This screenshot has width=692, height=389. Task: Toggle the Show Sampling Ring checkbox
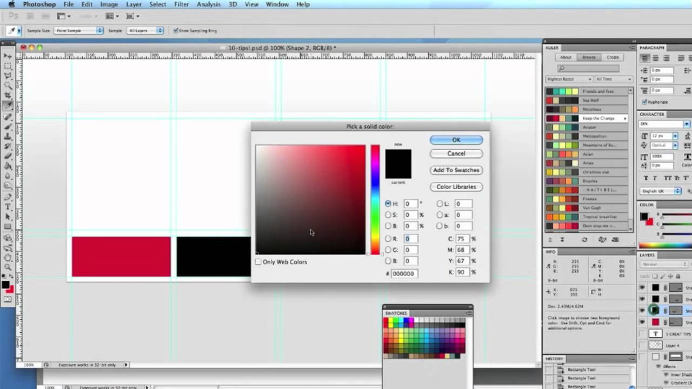point(176,31)
